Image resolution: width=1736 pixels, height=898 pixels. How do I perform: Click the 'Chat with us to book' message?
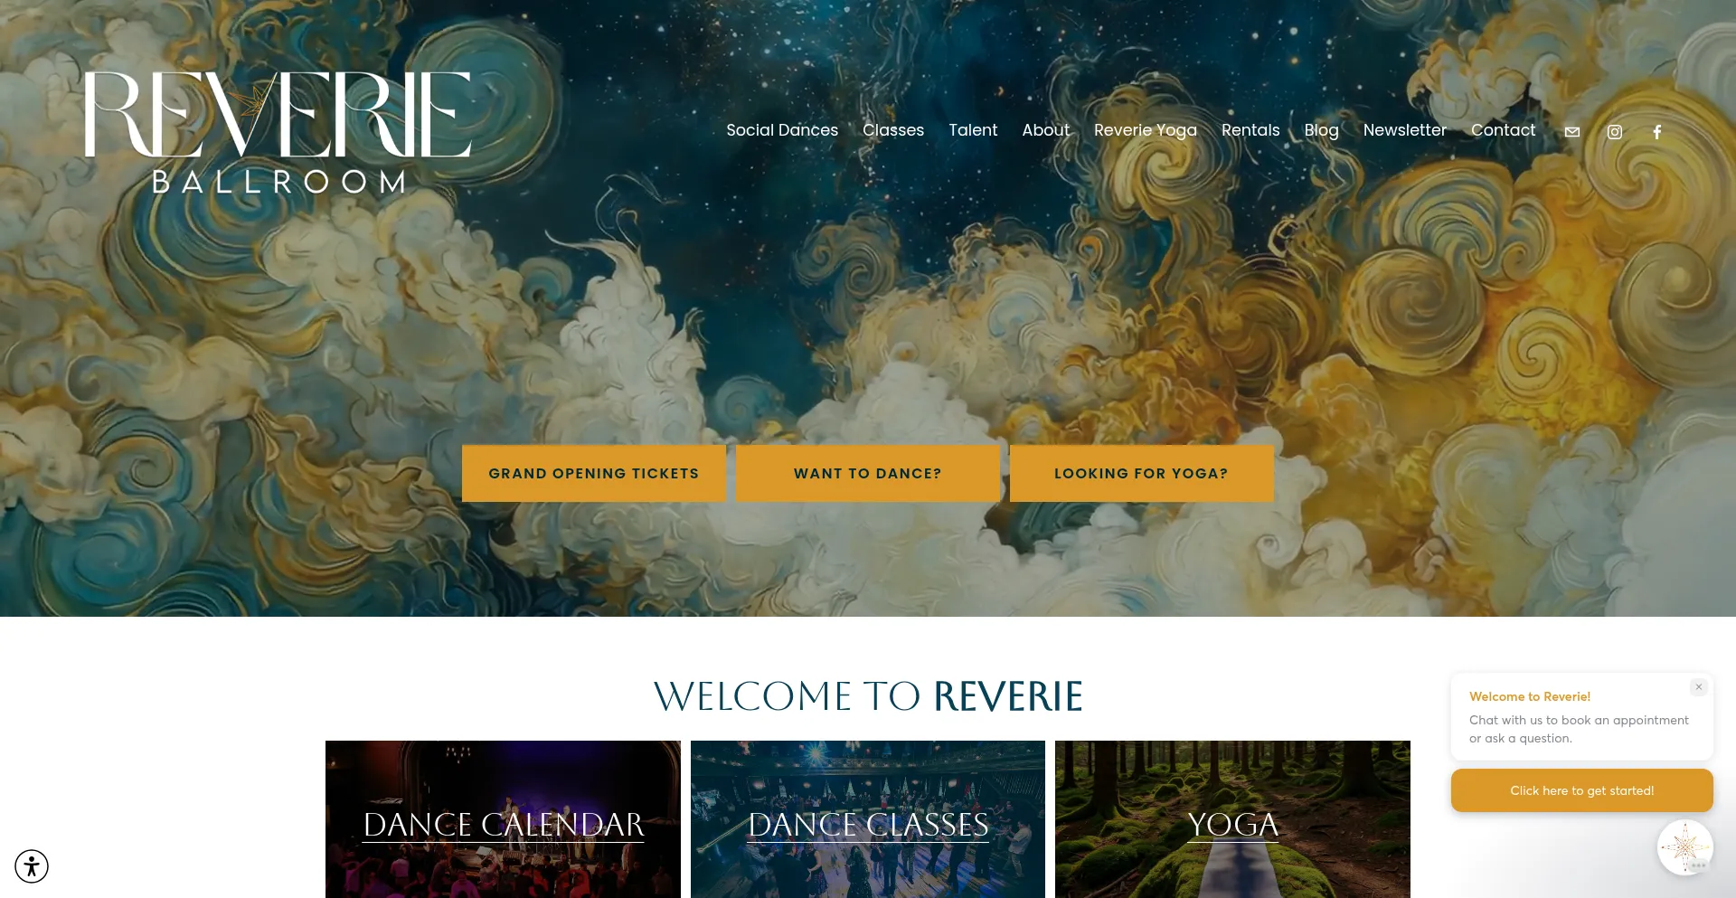pyautogui.click(x=1579, y=729)
